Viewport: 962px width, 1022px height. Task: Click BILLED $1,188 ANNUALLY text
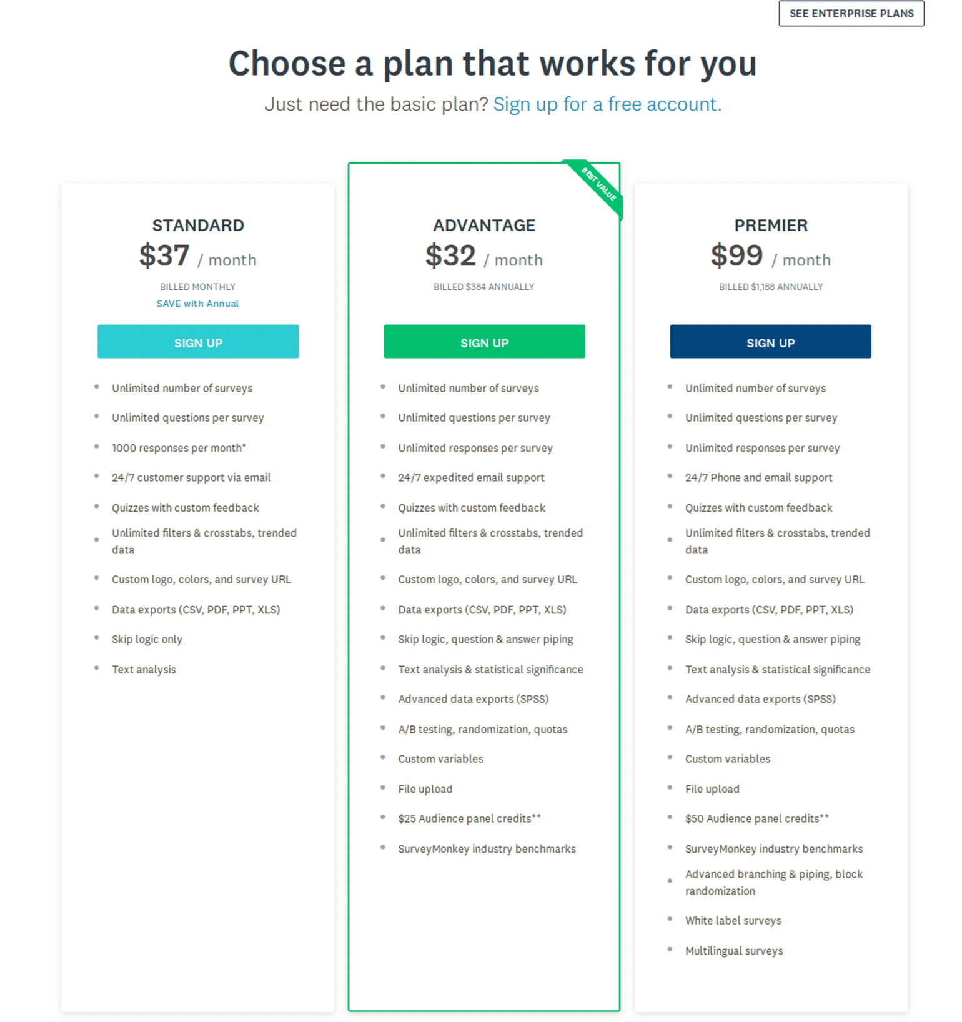click(x=770, y=287)
